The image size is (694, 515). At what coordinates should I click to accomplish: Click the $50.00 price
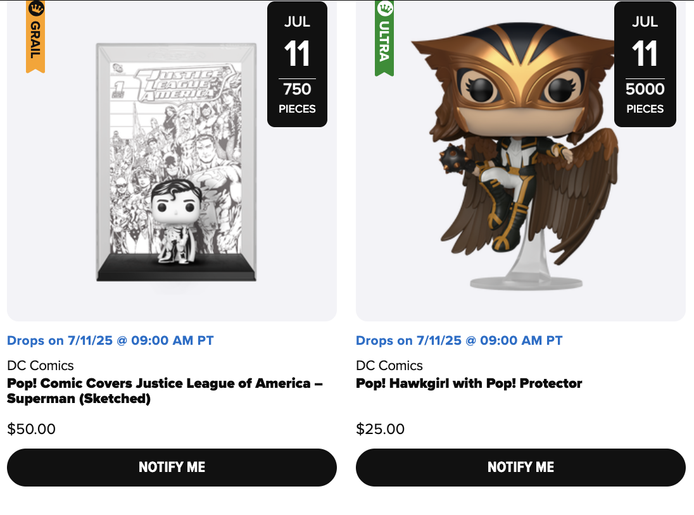[31, 430]
